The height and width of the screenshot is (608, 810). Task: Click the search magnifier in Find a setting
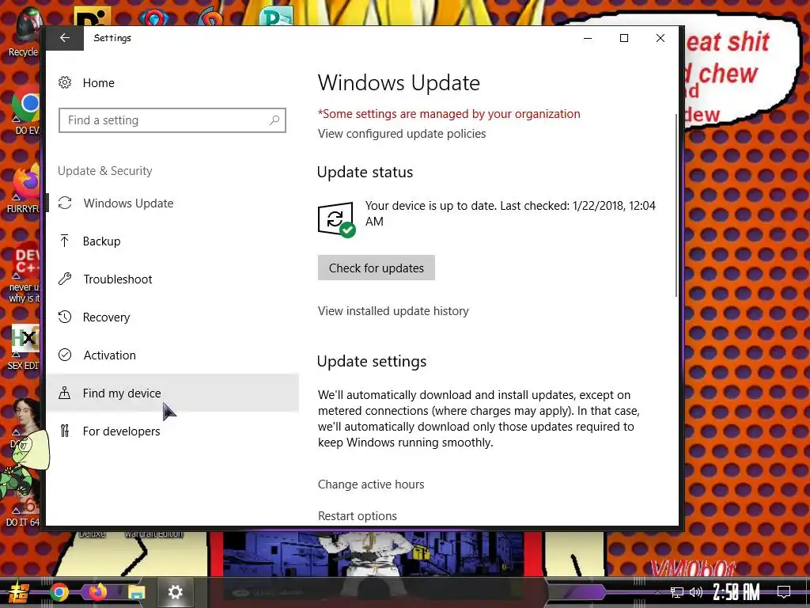[x=274, y=120]
